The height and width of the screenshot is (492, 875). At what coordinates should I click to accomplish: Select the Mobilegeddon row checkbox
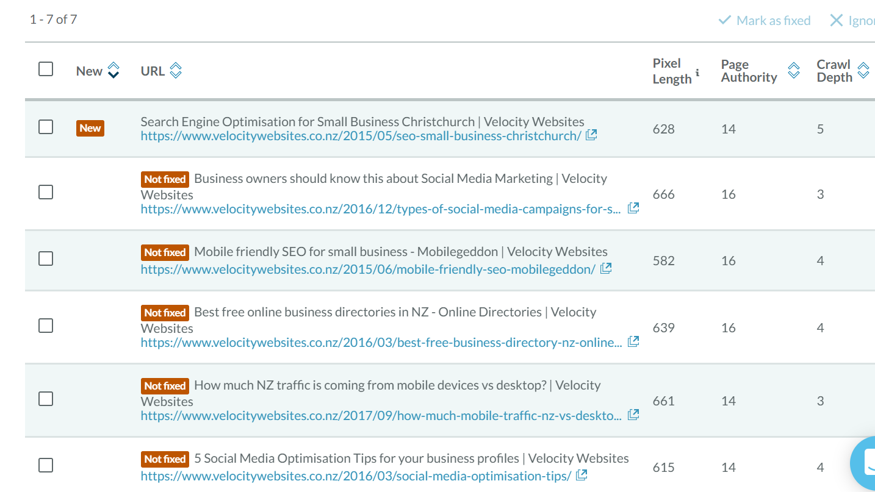click(46, 258)
